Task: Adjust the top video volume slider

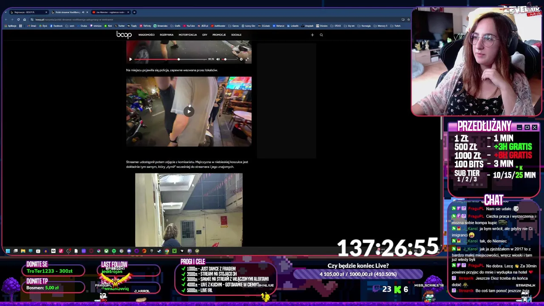Action: (229, 59)
